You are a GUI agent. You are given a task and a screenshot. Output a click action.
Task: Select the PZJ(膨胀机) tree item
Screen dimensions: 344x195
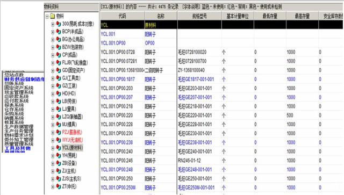point(72,132)
